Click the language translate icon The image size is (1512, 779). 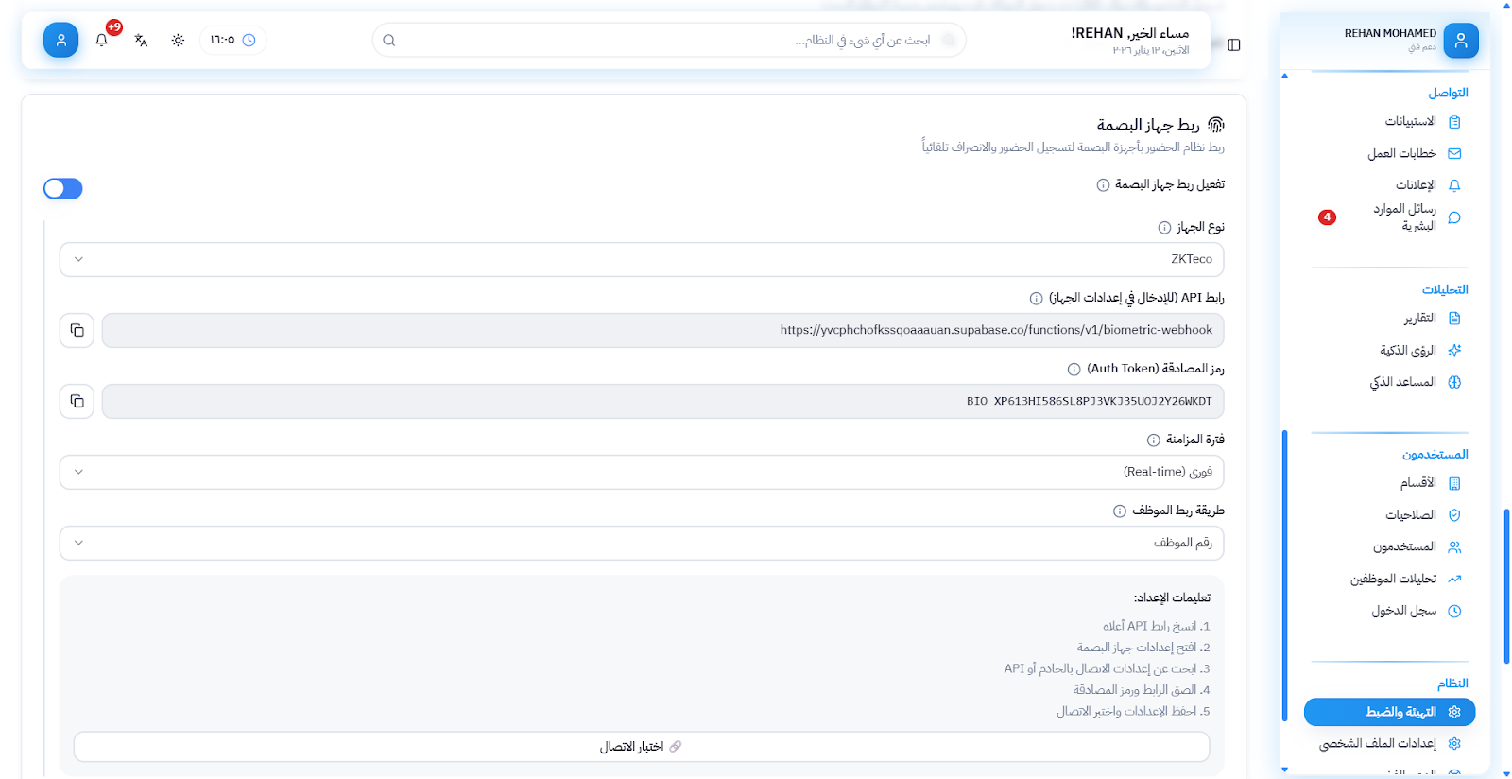tap(141, 41)
